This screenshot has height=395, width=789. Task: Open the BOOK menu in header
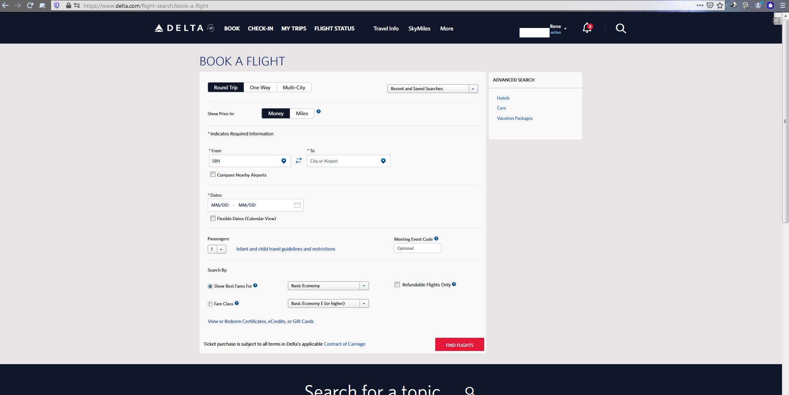(x=232, y=28)
